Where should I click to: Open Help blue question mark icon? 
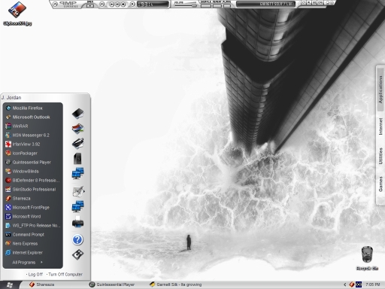(77, 239)
